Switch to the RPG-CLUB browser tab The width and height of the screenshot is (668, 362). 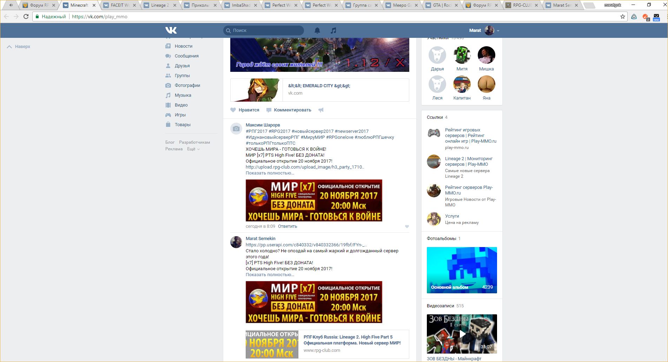click(x=522, y=5)
